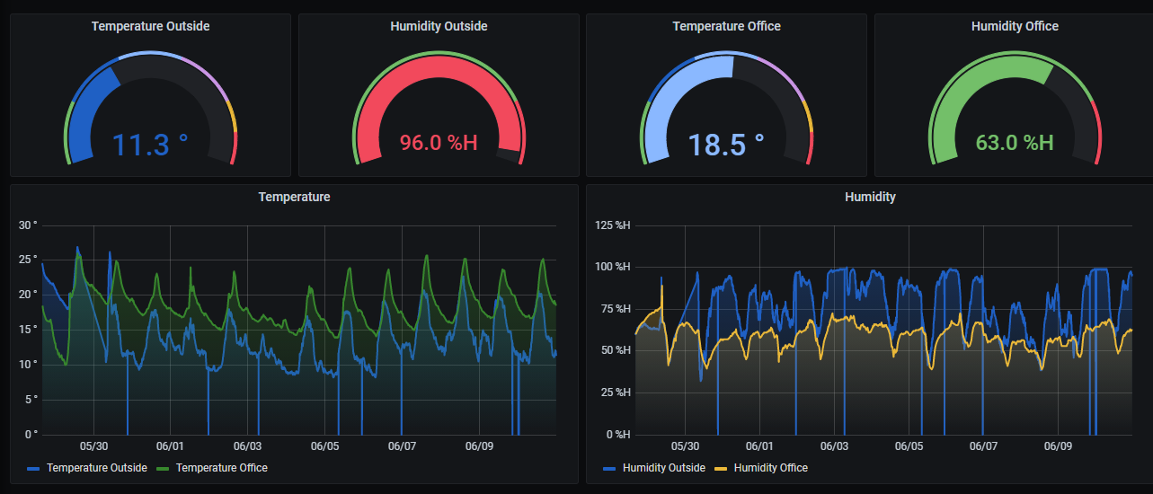This screenshot has width=1153, height=494.
Task: Open the Humidity Office panel title
Action: click(1015, 26)
